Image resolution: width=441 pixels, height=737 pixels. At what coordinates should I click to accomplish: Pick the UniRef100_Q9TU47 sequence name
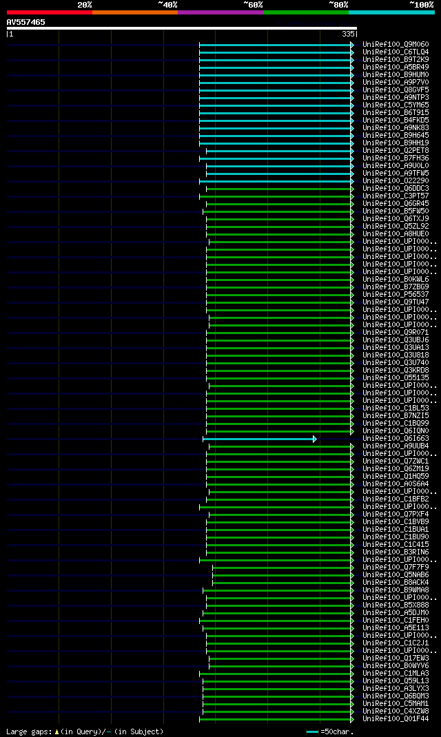tap(396, 302)
